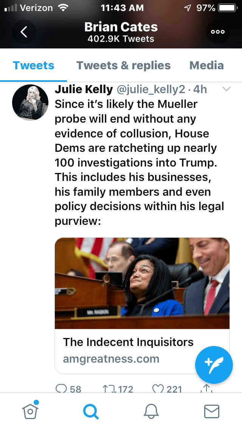
Task: Tap the compose new tweet button
Action: coord(214,365)
